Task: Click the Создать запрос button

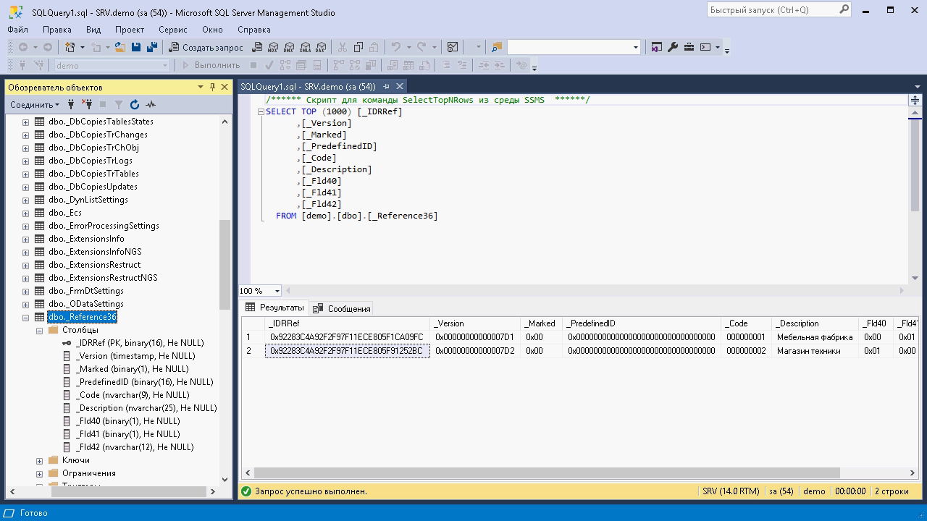Action: tap(206, 47)
